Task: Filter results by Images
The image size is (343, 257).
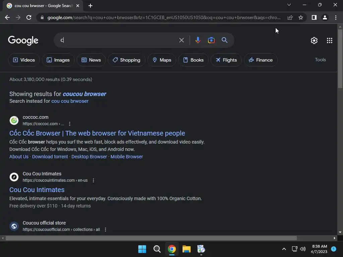Action: coord(58,60)
